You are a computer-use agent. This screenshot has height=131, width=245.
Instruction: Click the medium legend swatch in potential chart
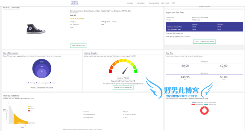click(x=29, y=108)
